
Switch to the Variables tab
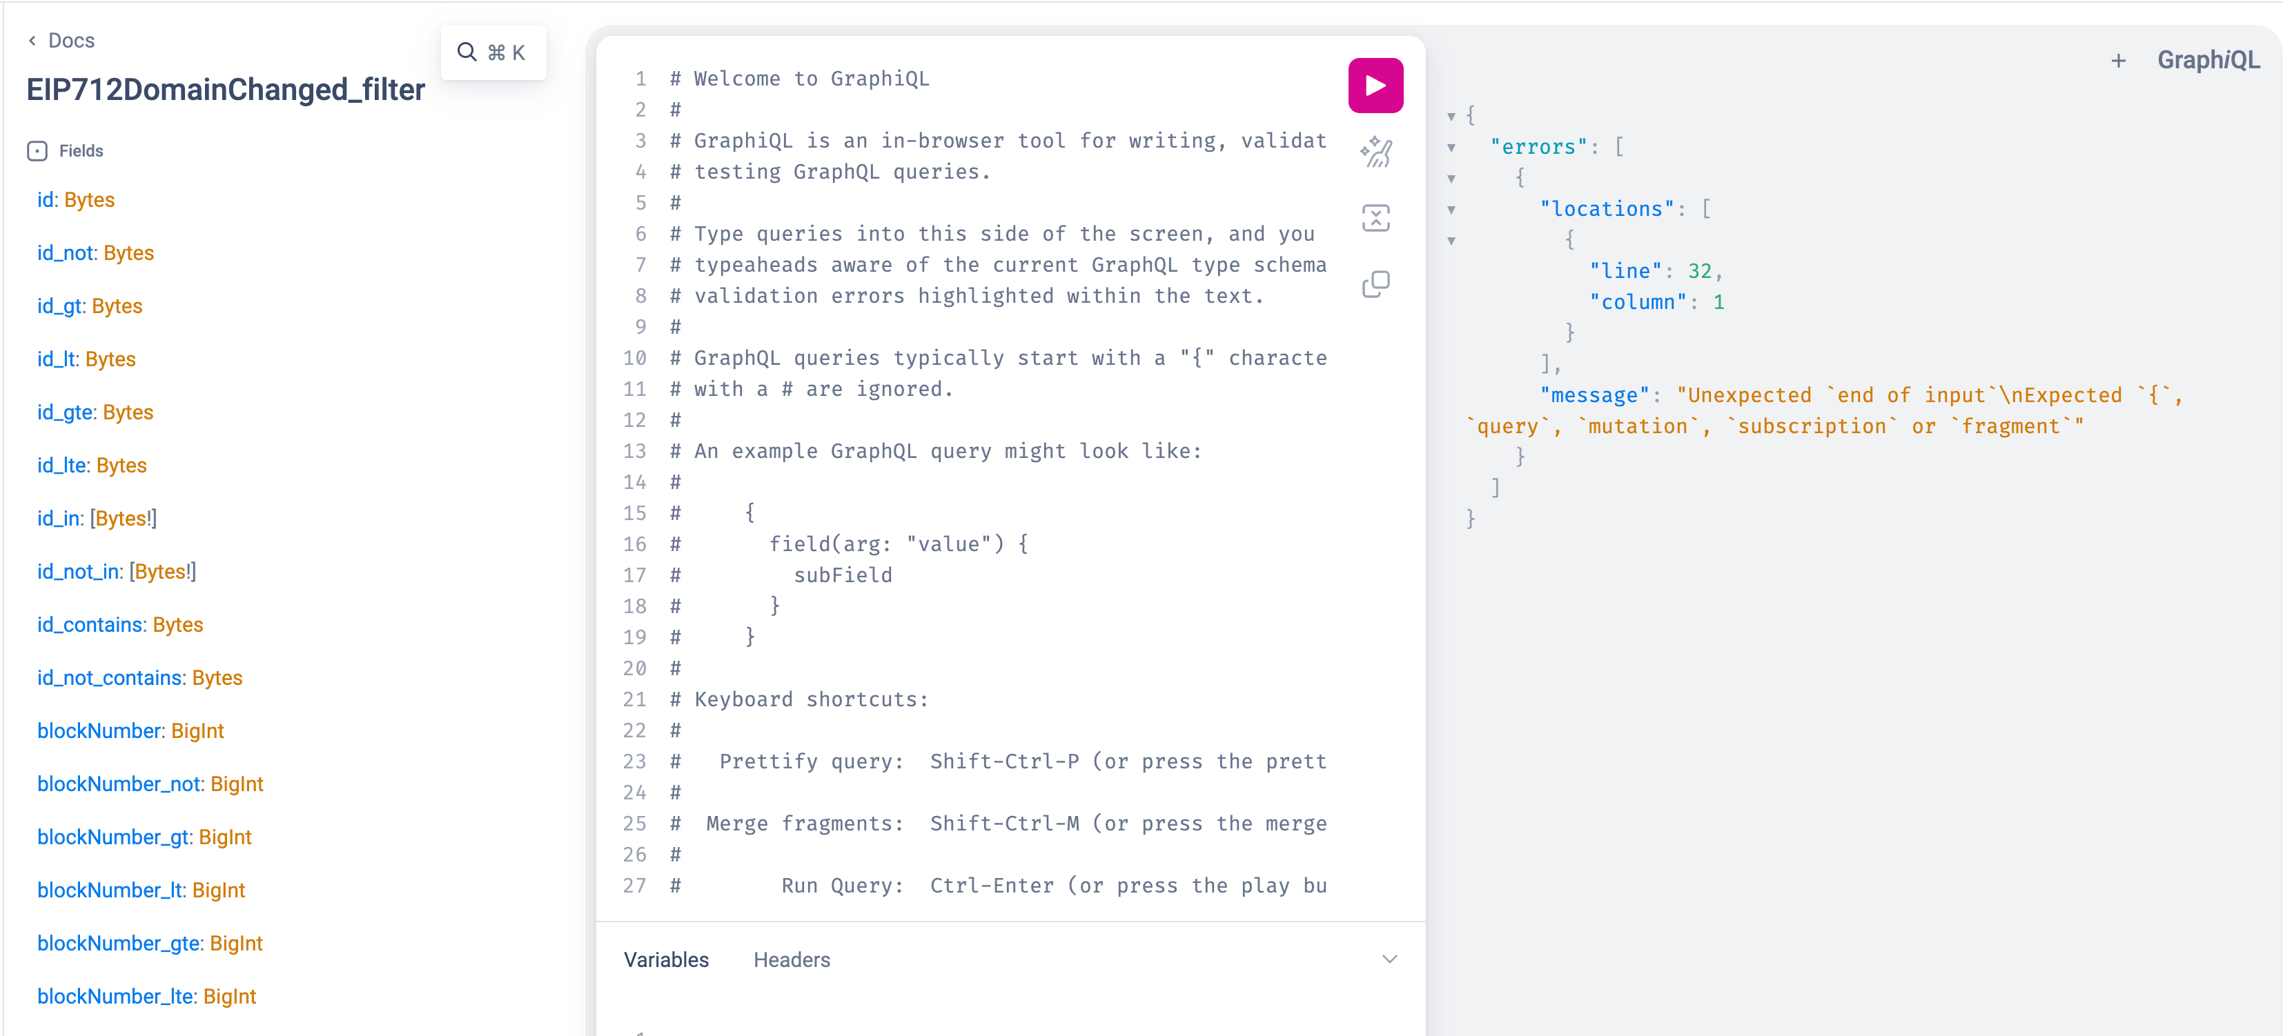tap(665, 960)
